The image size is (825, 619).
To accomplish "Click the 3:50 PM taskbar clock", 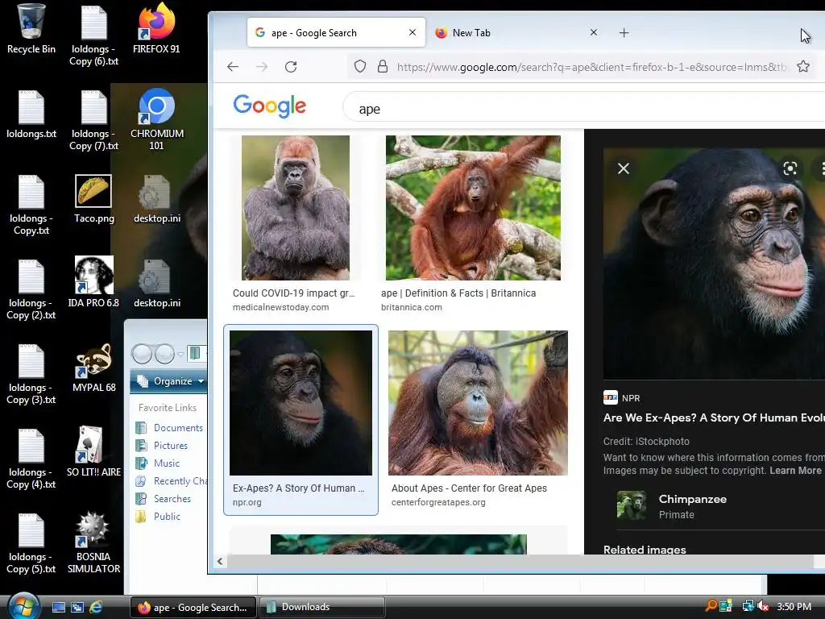I will (x=794, y=606).
